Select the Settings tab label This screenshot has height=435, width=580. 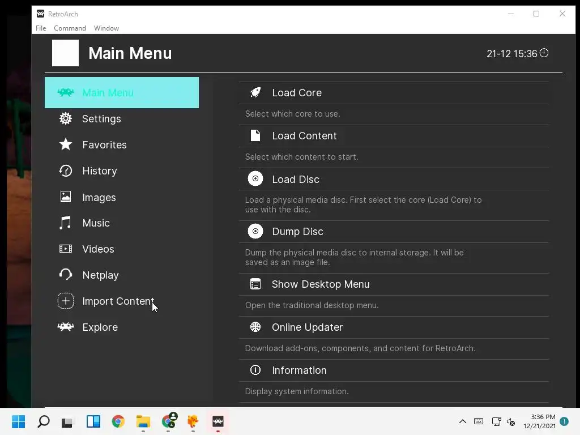(x=101, y=119)
